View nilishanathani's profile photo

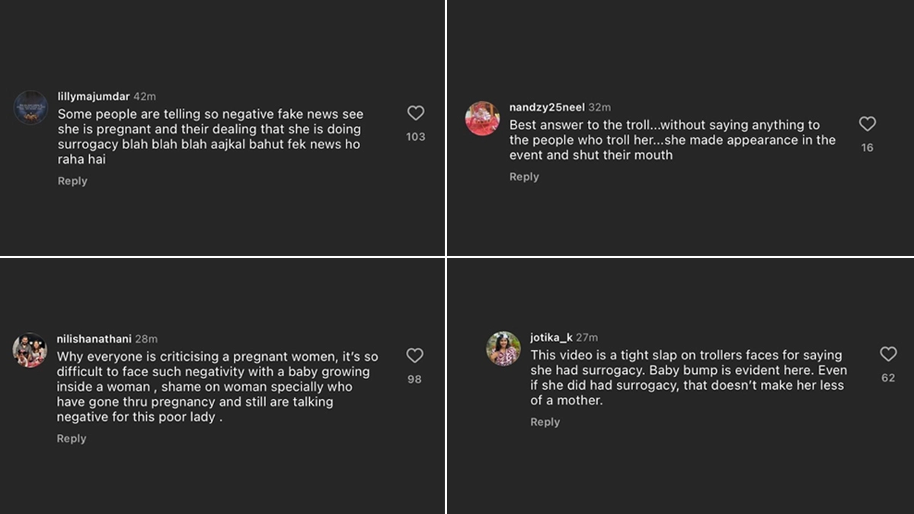coord(30,350)
